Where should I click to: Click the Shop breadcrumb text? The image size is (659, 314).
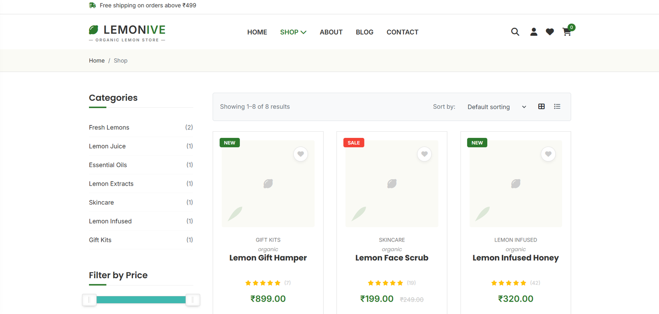pos(121,60)
